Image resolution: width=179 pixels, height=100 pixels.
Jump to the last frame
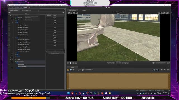pos(128,63)
